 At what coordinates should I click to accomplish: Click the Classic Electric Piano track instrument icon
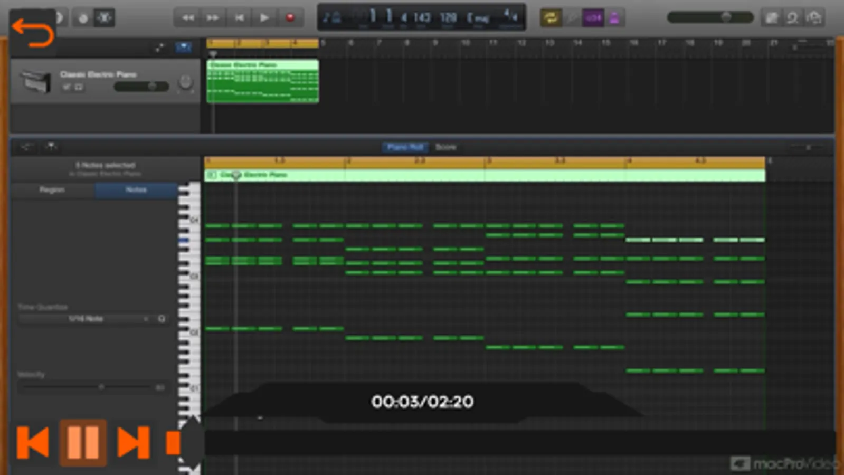tap(36, 81)
